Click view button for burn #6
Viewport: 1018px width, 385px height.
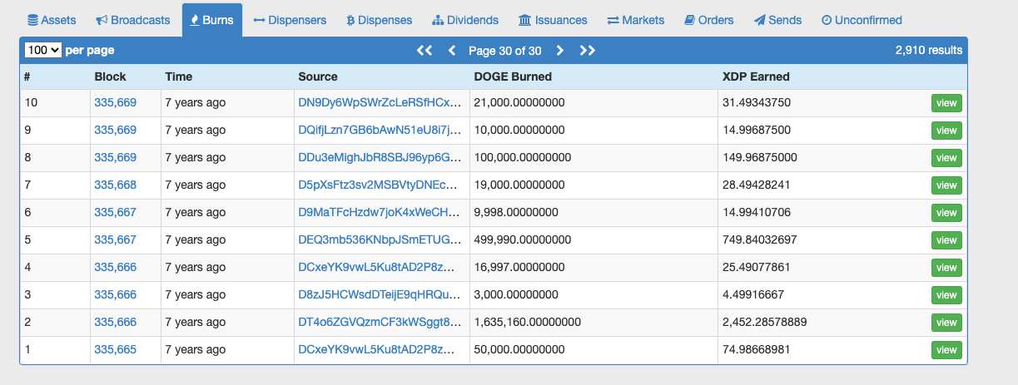click(x=946, y=213)
